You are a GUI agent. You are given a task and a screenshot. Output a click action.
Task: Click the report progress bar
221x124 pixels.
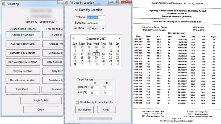95,118
